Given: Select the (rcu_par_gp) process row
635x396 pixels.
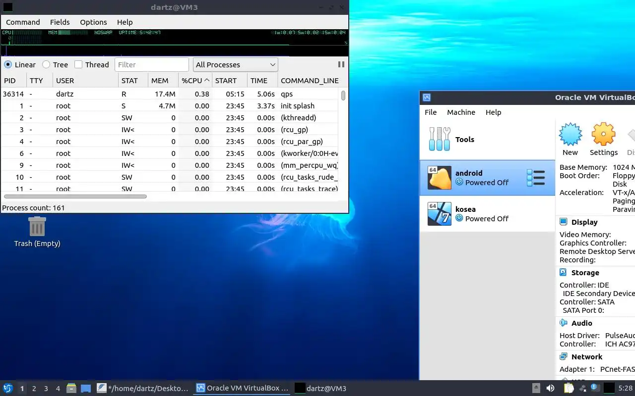Looking at the screenshot, I should tap(170, 141).
